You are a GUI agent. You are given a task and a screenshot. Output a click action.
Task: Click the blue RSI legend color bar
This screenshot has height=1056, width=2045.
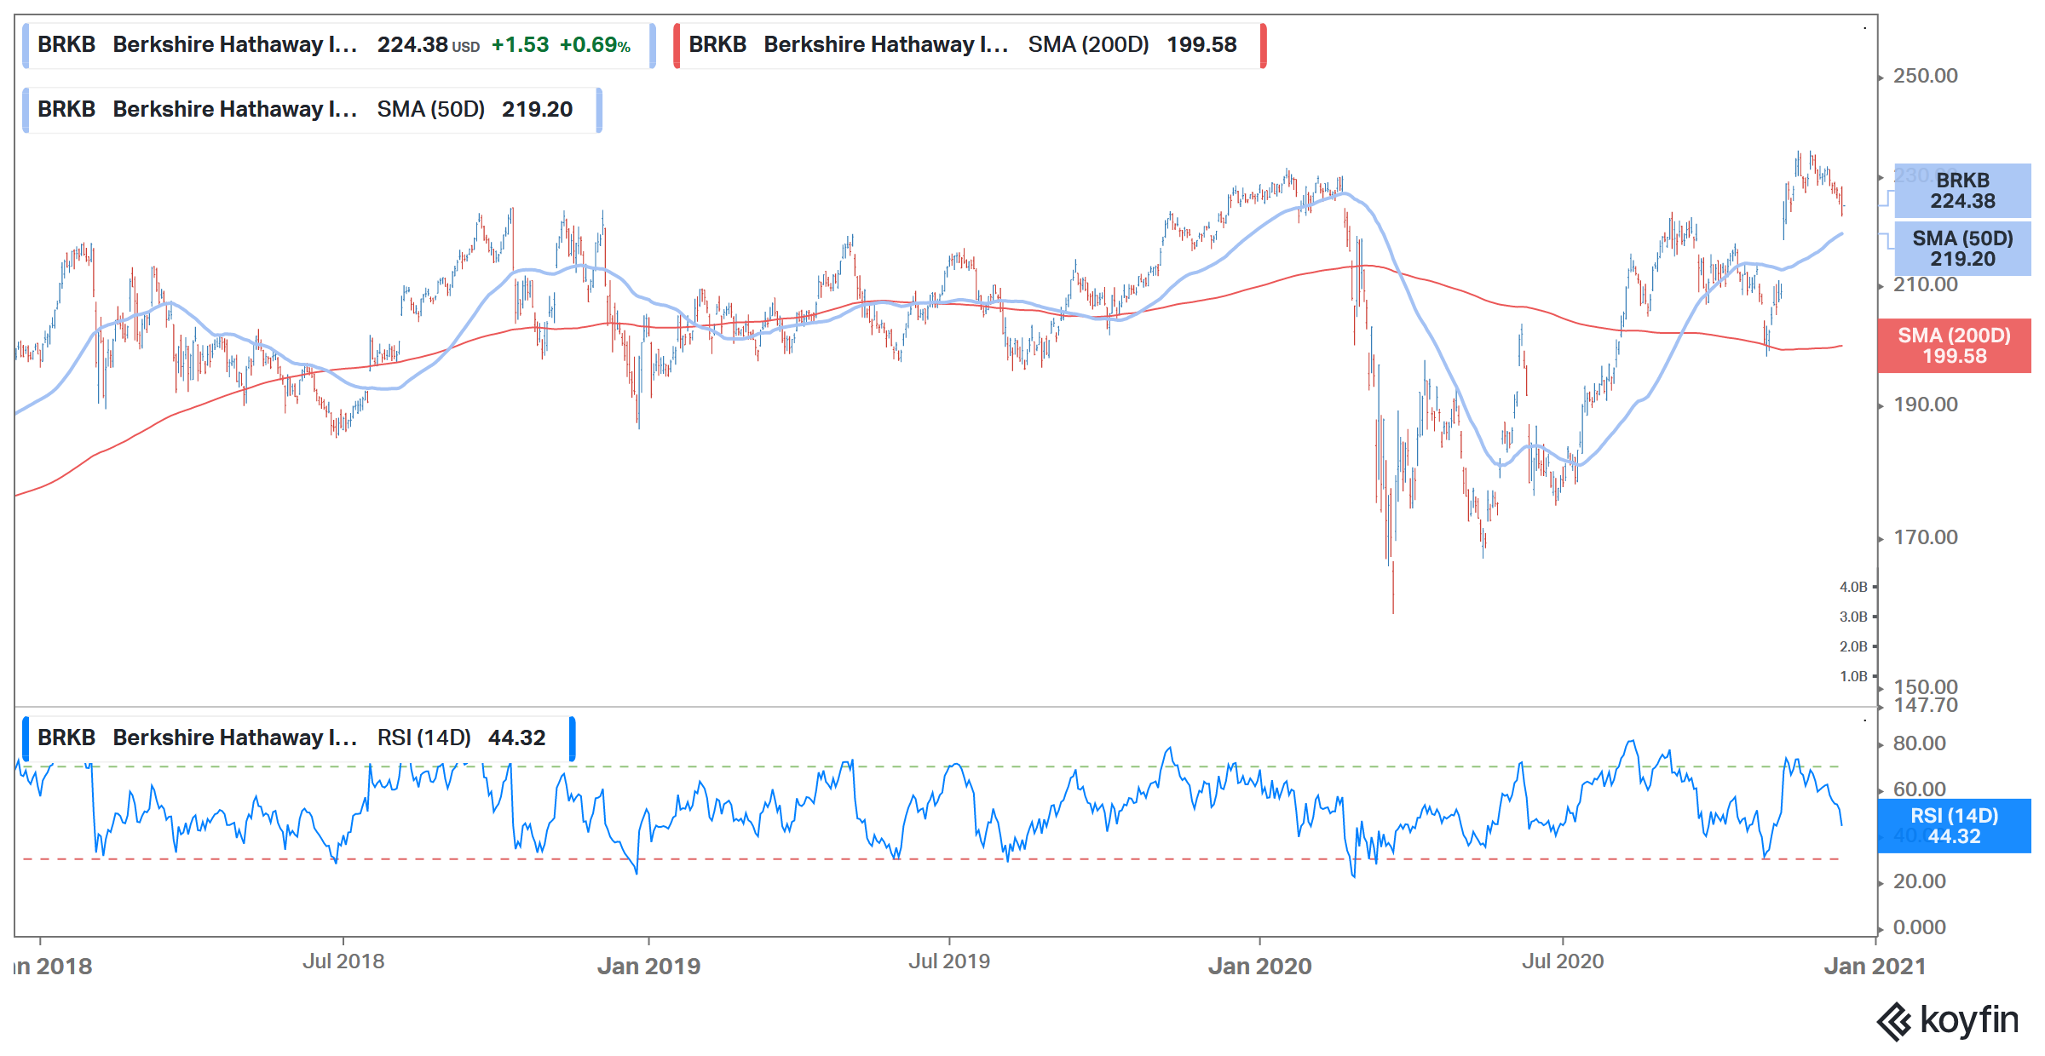[26, 738]
